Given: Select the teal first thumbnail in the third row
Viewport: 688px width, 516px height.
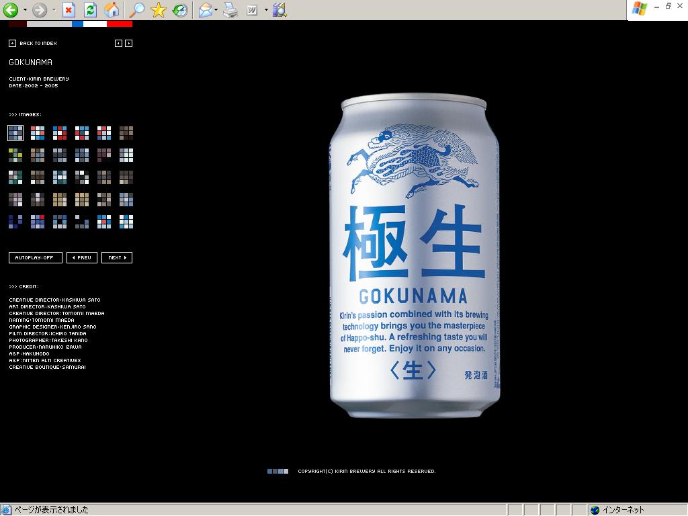Looking at the screenshot, I should pos(15,177).
